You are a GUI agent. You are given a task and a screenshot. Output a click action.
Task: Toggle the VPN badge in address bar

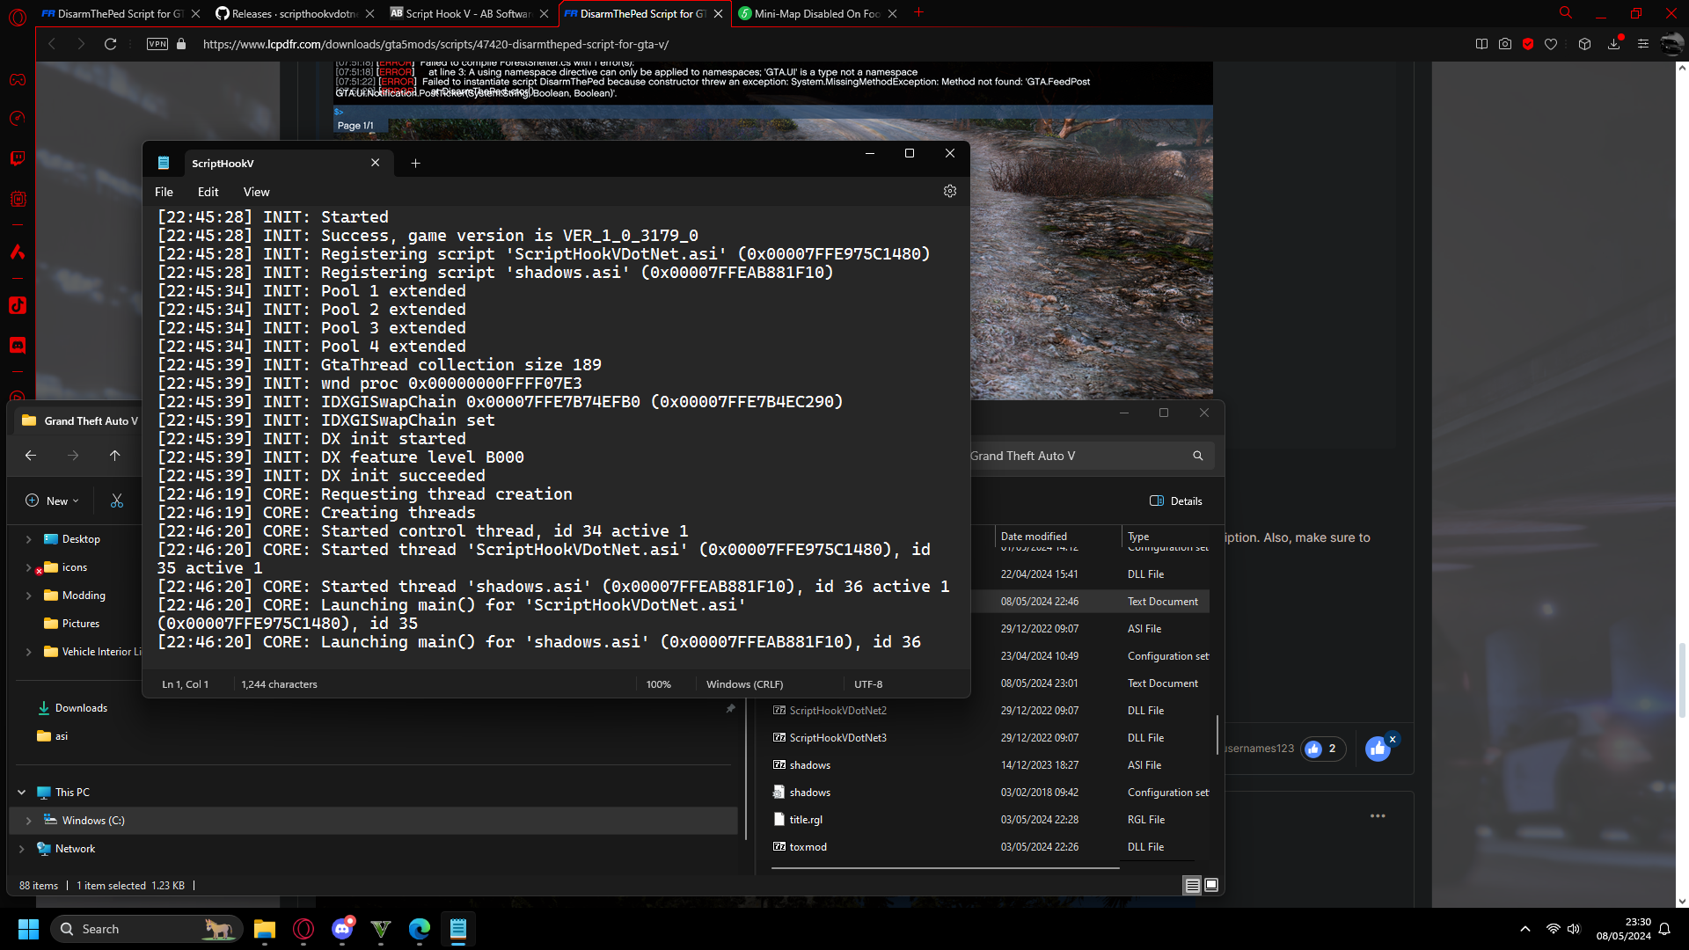(x=157, y=44)
